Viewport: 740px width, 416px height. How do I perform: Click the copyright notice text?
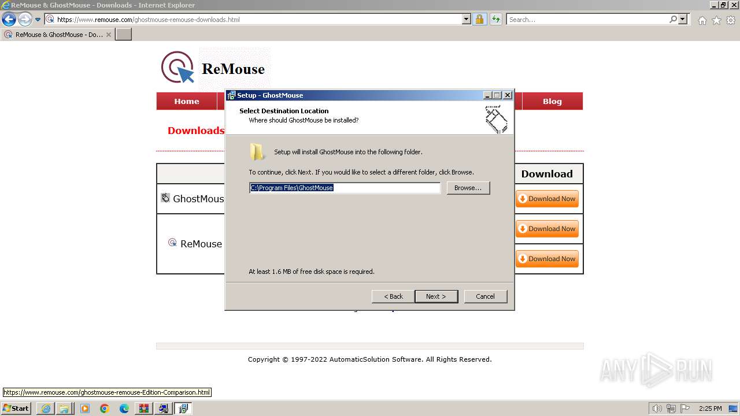point(370,359)
